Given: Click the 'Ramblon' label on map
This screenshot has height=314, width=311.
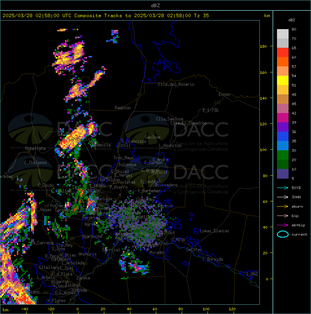Looking at the screenshot, I should pyautogui.click(x=123, y=108).
